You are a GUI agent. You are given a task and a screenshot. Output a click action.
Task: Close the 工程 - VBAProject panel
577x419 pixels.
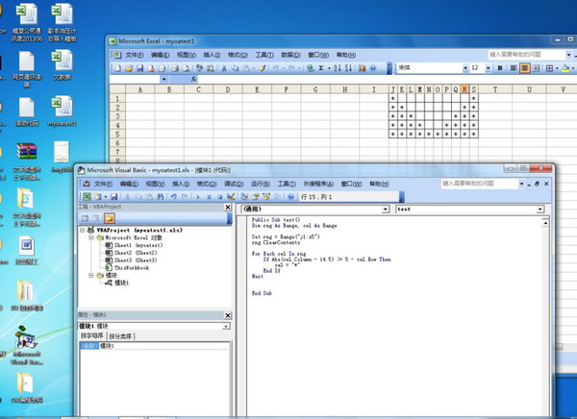point(228,208)
